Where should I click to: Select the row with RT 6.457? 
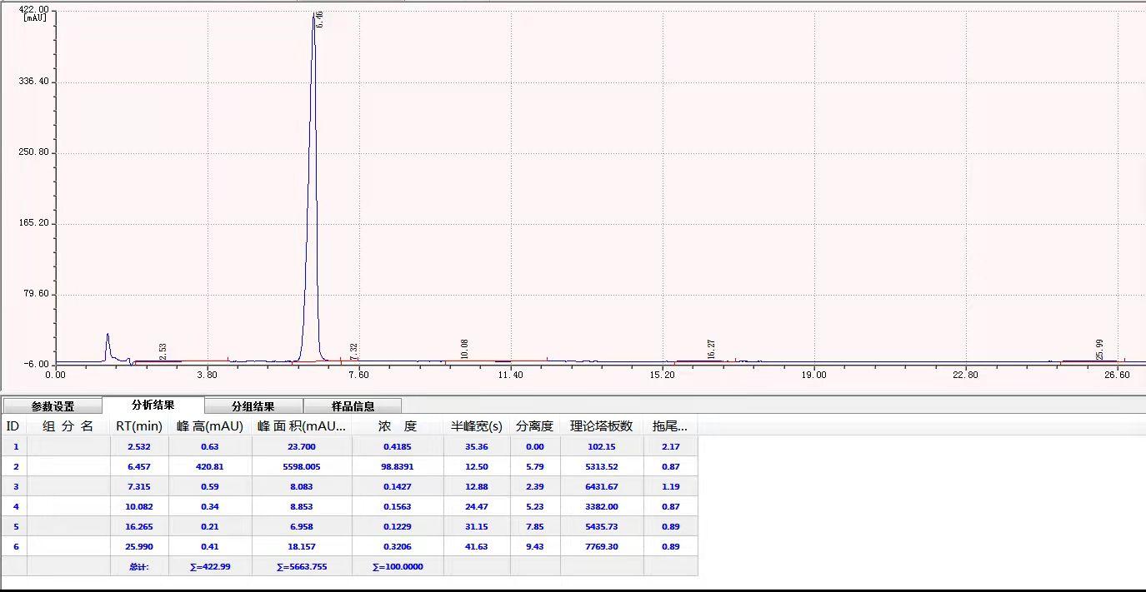(139, 467)
